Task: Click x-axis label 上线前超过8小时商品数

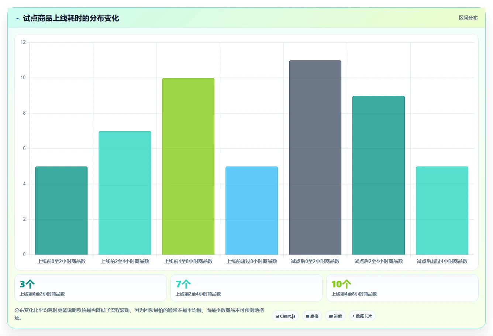Action: click(252, 261)
